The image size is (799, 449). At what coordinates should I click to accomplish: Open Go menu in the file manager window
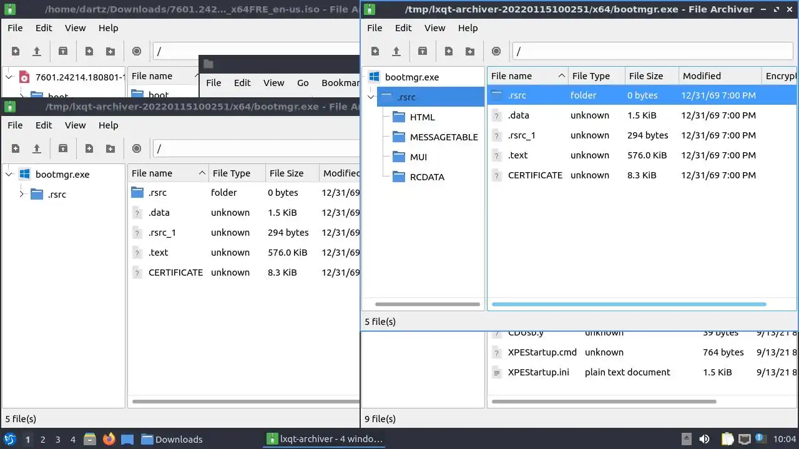point(303,83)
